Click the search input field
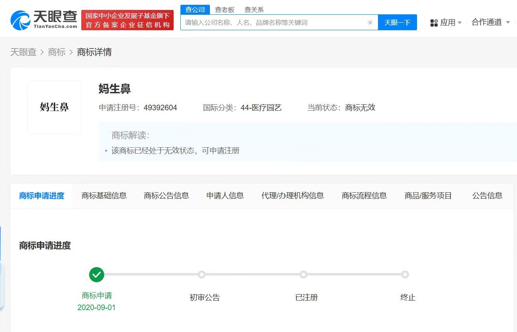Screen dimensions: 517x332 pyautogui.click(x=275, y=22)
